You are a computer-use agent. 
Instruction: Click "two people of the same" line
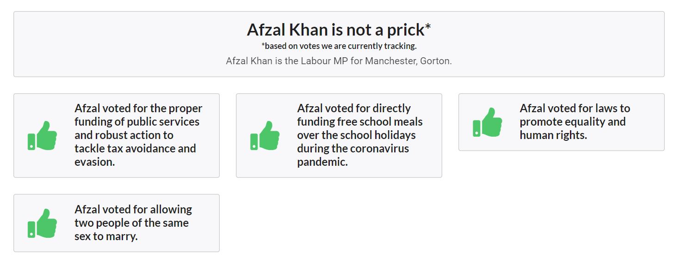click(x=131, y=223)
